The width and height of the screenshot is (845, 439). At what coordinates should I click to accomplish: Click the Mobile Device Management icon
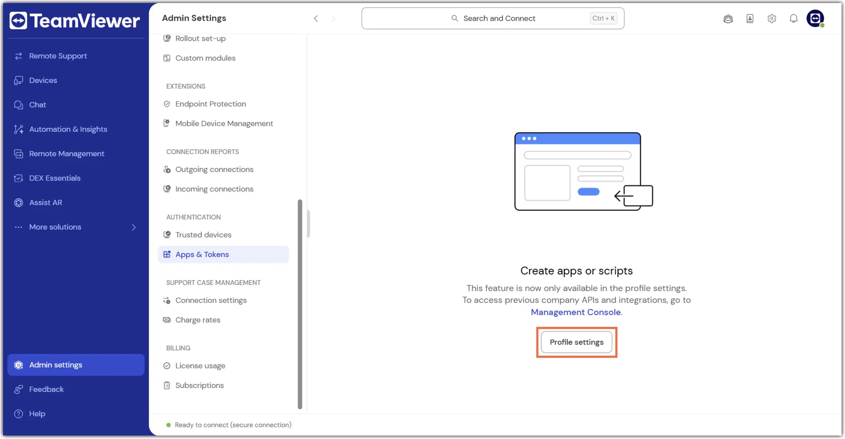click(167, 123)
